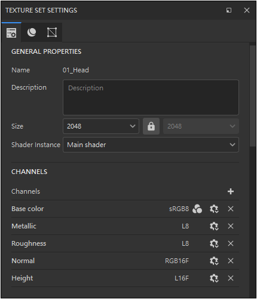Open Height channel gear settings
The image size is (257, 299).
(x=214, y=278)
